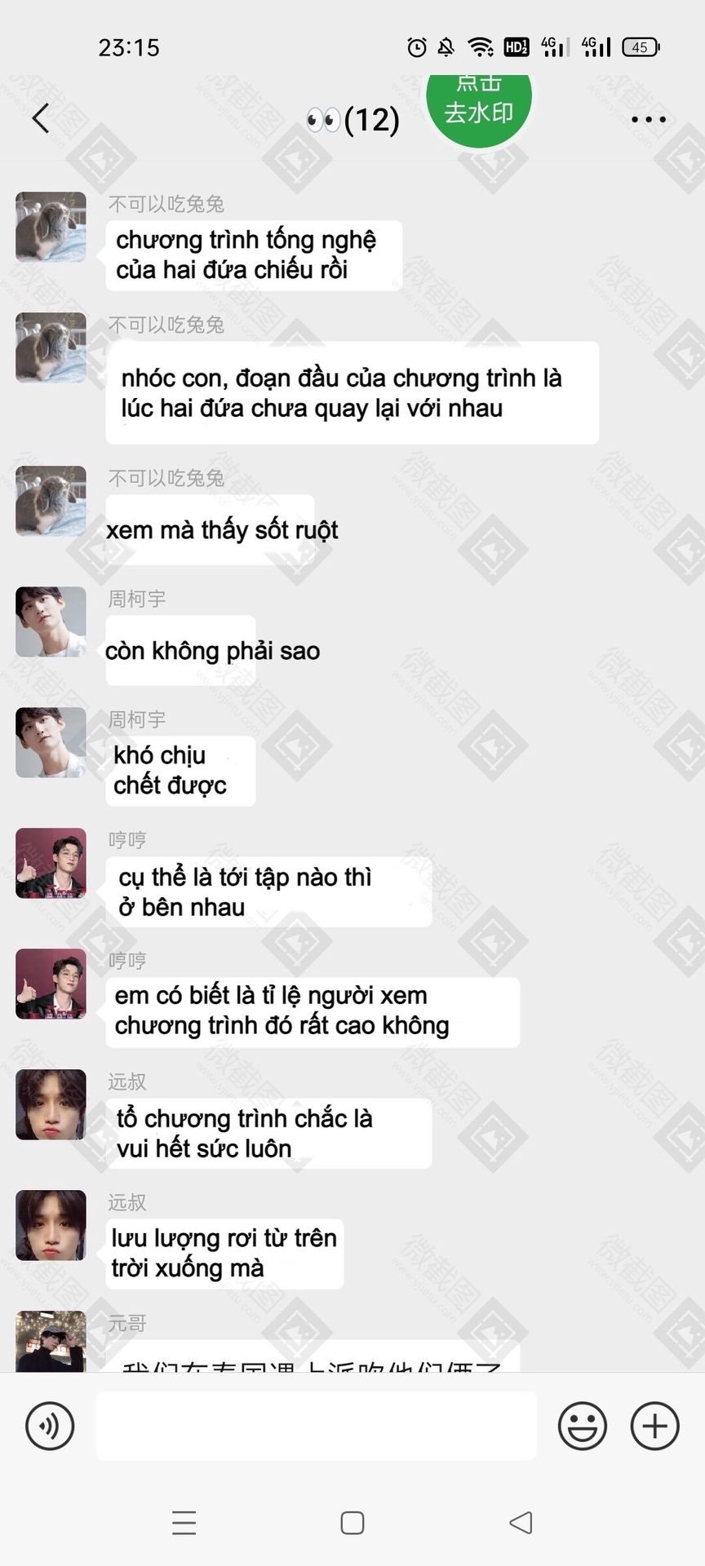Open the three-dot chat options menu

click(x=649, y=119)
